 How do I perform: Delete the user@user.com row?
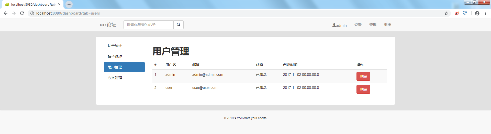coord(363,89)
